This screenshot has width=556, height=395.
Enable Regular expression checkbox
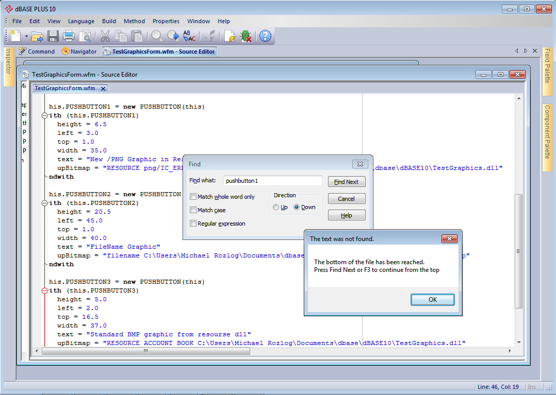(193, 224)
